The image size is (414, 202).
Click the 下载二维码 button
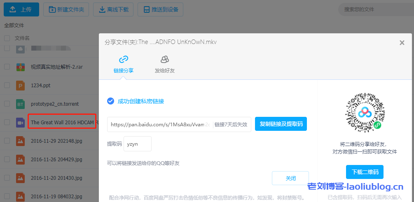coord(365,172)
